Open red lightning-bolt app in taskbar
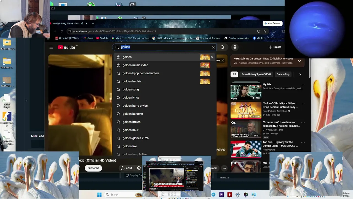Viewport: 353px width, 199px height. [229, 195]
